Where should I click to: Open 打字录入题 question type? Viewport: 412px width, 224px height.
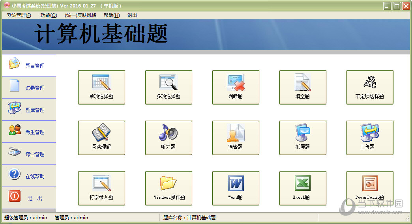point(101,188)
